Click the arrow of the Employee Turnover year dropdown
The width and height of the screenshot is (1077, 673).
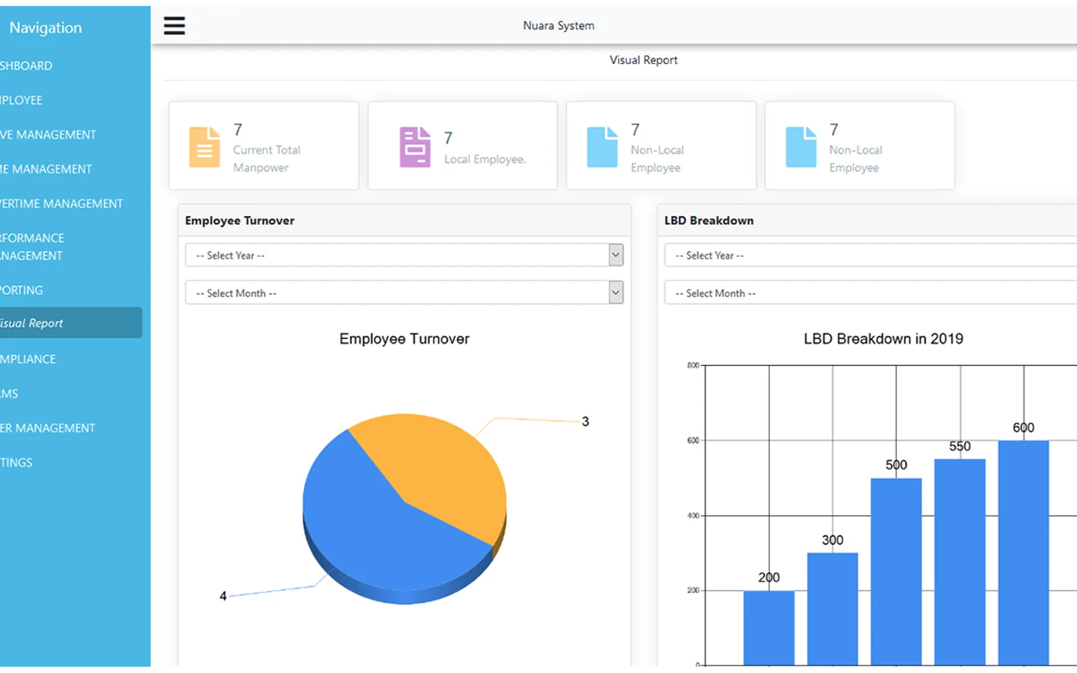[615, 255]
